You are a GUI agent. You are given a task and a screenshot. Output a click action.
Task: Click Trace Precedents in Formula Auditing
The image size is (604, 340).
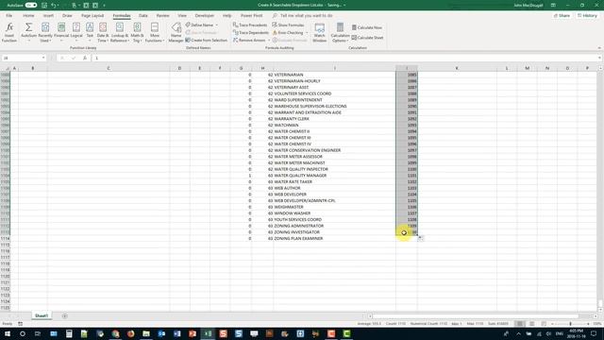point(250,25)
